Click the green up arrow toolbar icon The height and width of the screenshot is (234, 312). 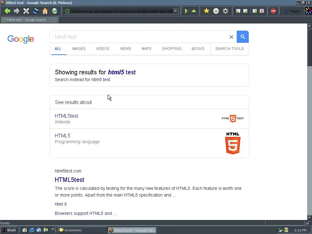(194, 11)
